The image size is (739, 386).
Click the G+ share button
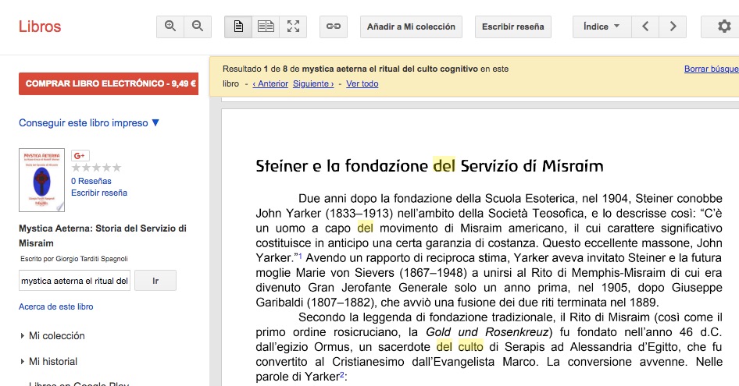coord(80,155)
